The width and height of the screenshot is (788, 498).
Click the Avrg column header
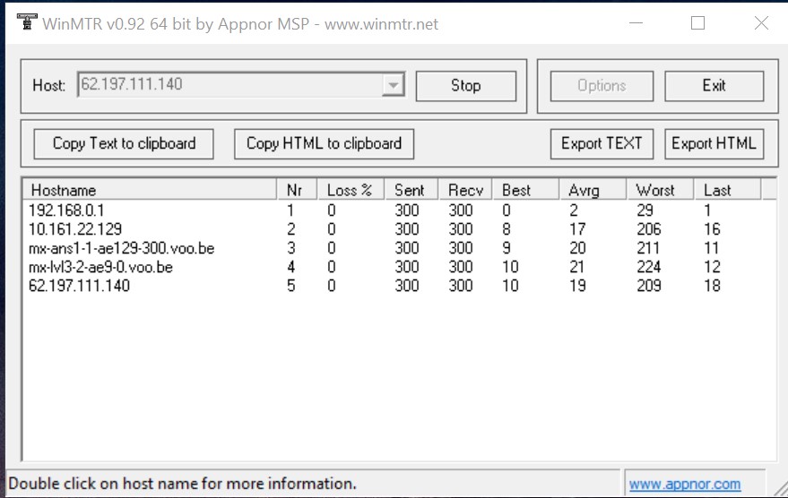pos(593,190)
